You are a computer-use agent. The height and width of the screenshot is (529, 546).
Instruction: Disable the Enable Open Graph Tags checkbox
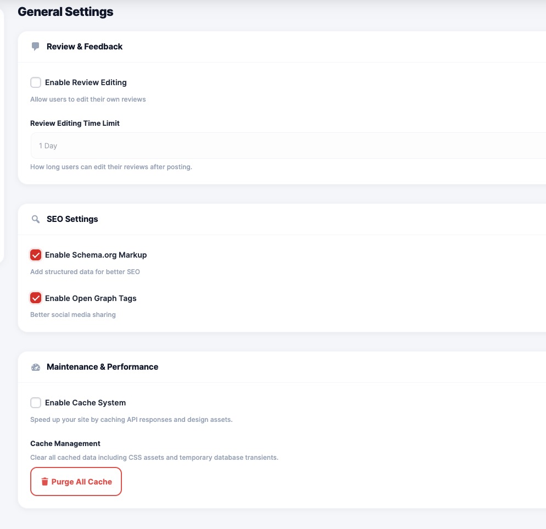tap(36, 298)
